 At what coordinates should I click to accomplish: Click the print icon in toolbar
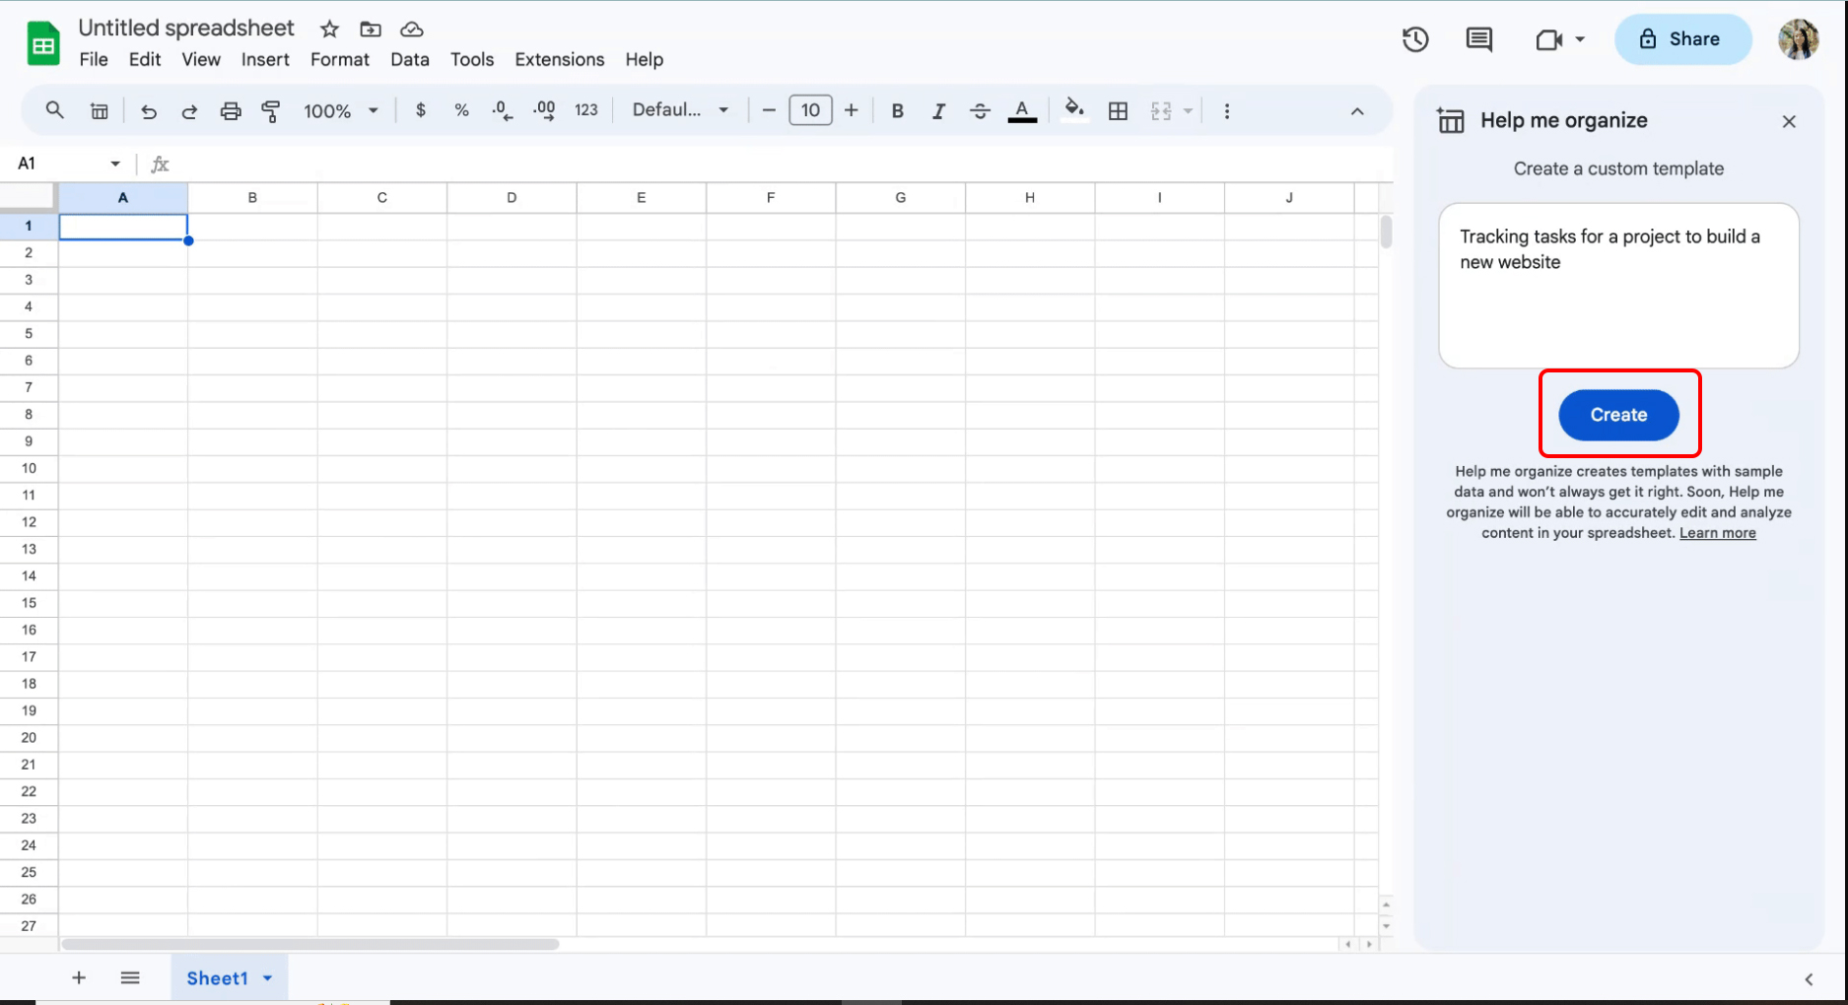[231, 111]
